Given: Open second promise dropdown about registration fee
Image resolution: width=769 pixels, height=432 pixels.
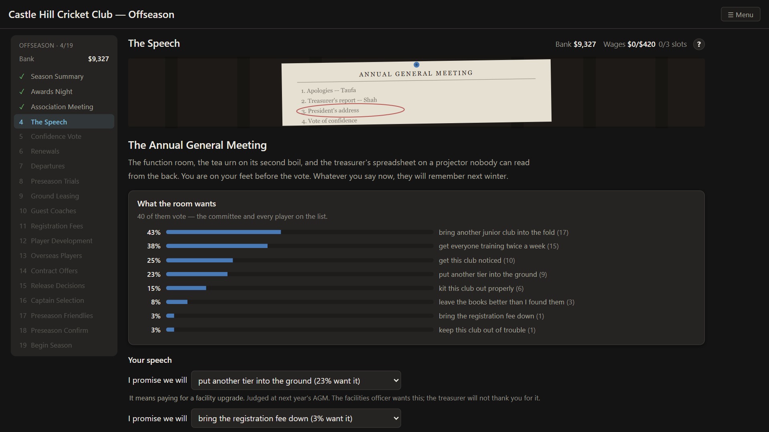Looking at the screenshot, I should pyautogui.click(x=296, y=418).
